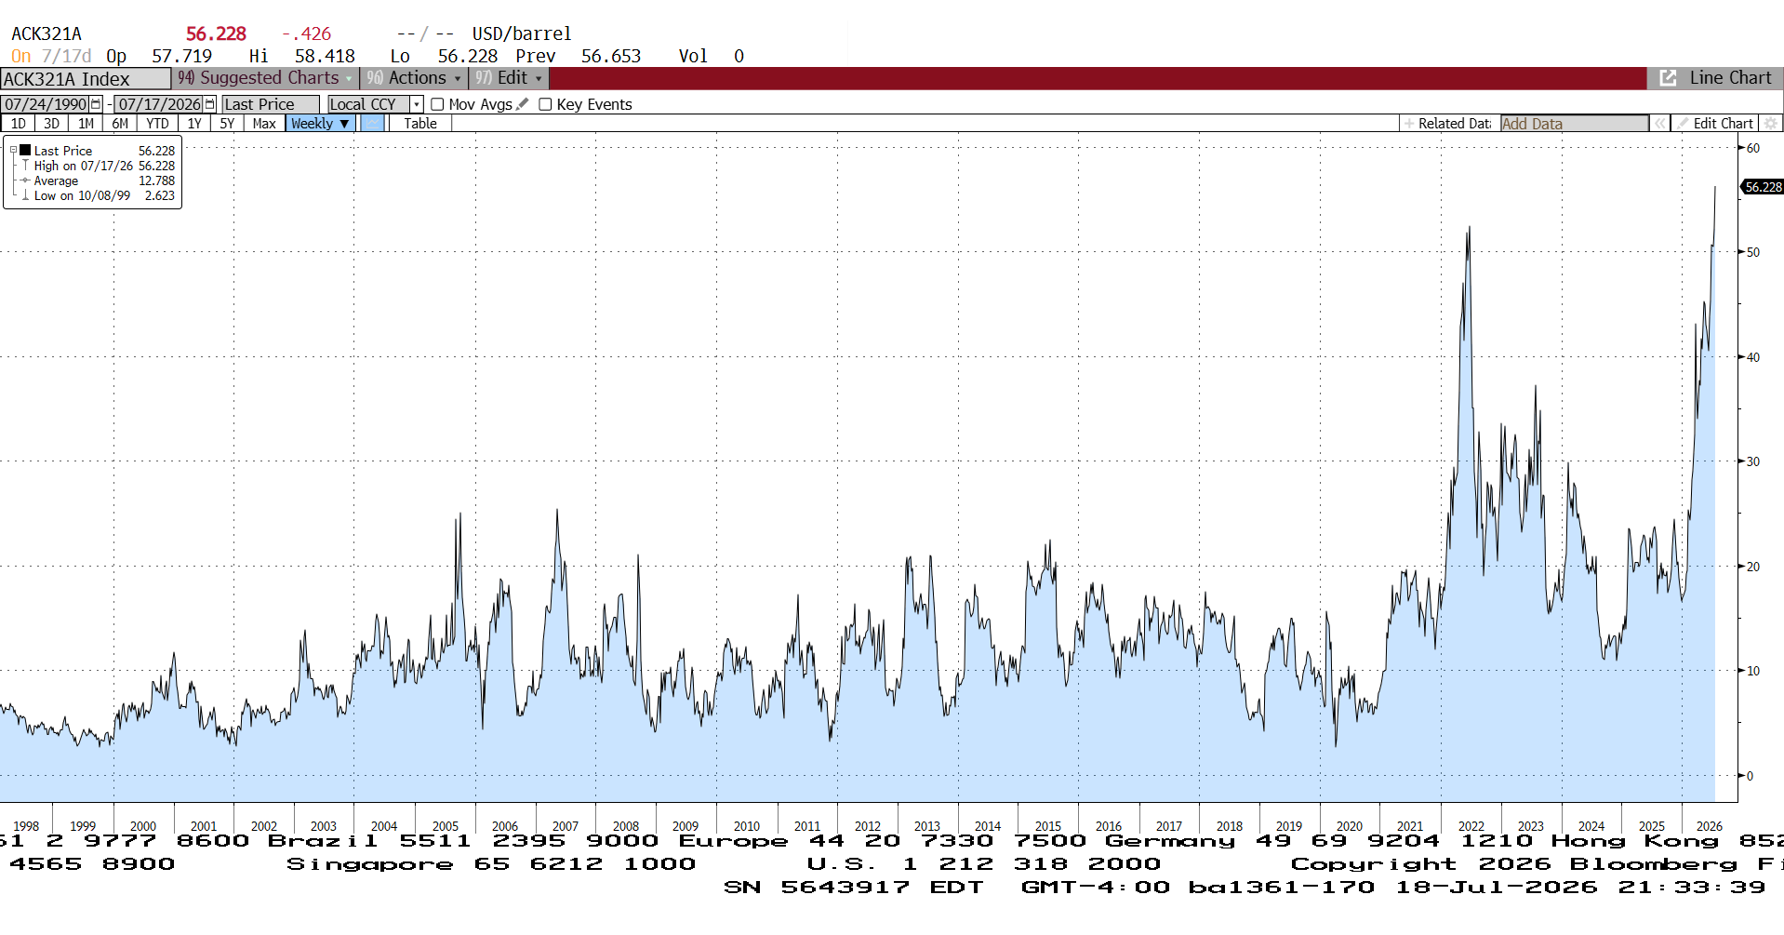The image size is (1784, 935).
Task: Click the Hi 58.418 value
Action: click(x=325, y=56)
